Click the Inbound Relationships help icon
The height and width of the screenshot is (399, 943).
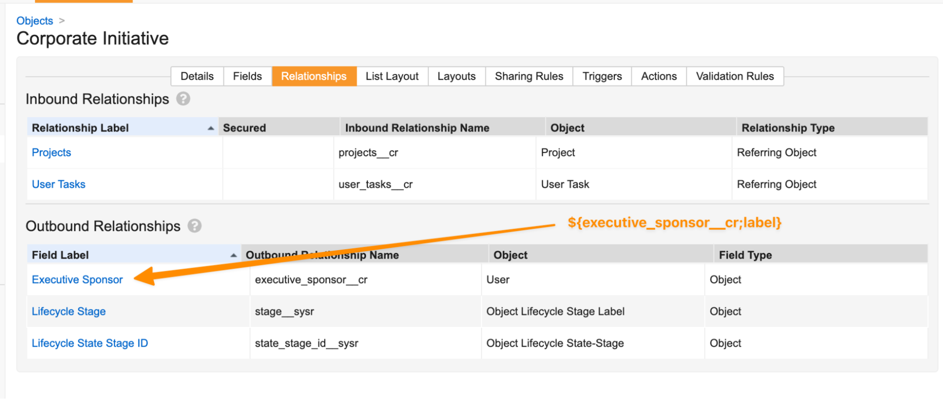pos(183,99)
